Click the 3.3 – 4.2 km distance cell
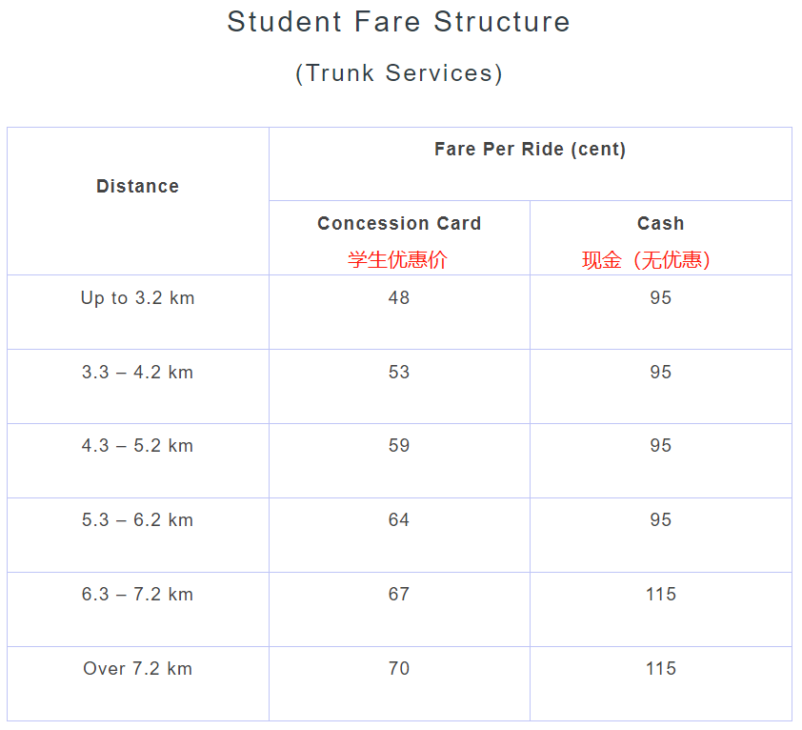 (137, 373)
